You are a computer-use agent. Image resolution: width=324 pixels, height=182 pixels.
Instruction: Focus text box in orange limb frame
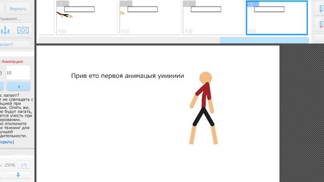[143, 9]
